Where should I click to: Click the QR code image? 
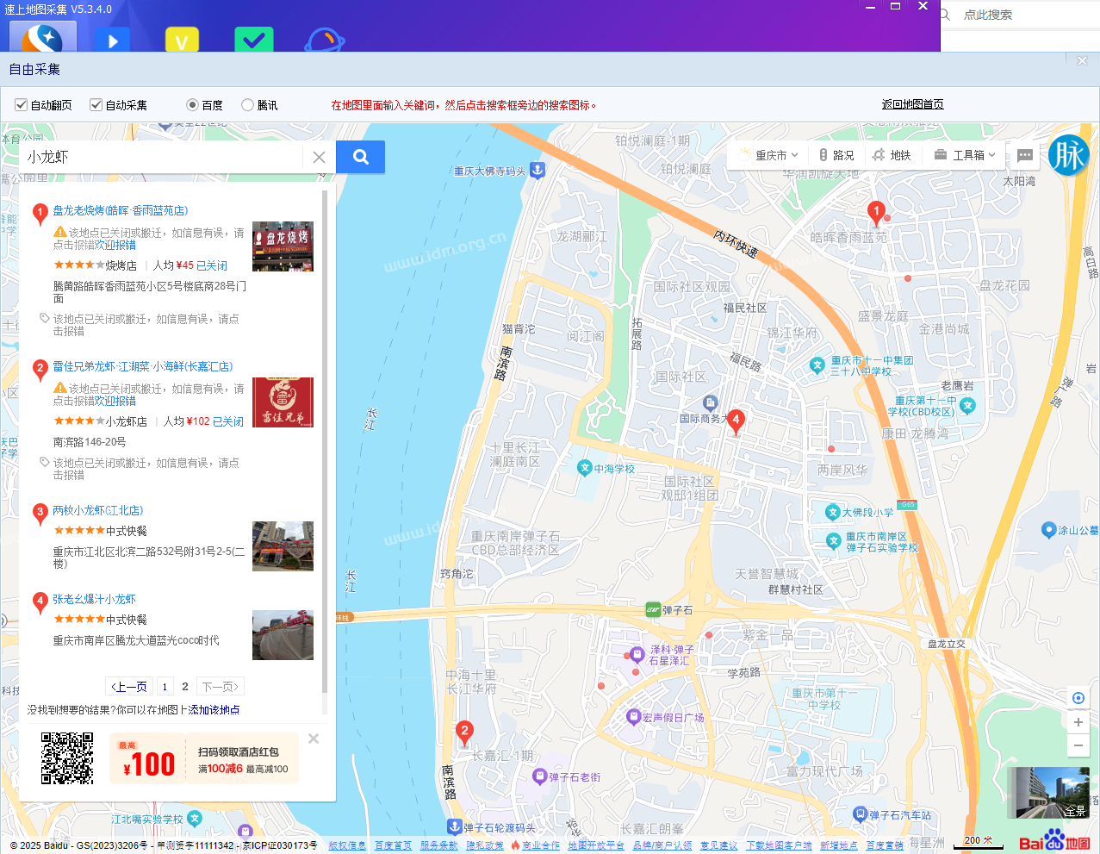coord(67,758)
